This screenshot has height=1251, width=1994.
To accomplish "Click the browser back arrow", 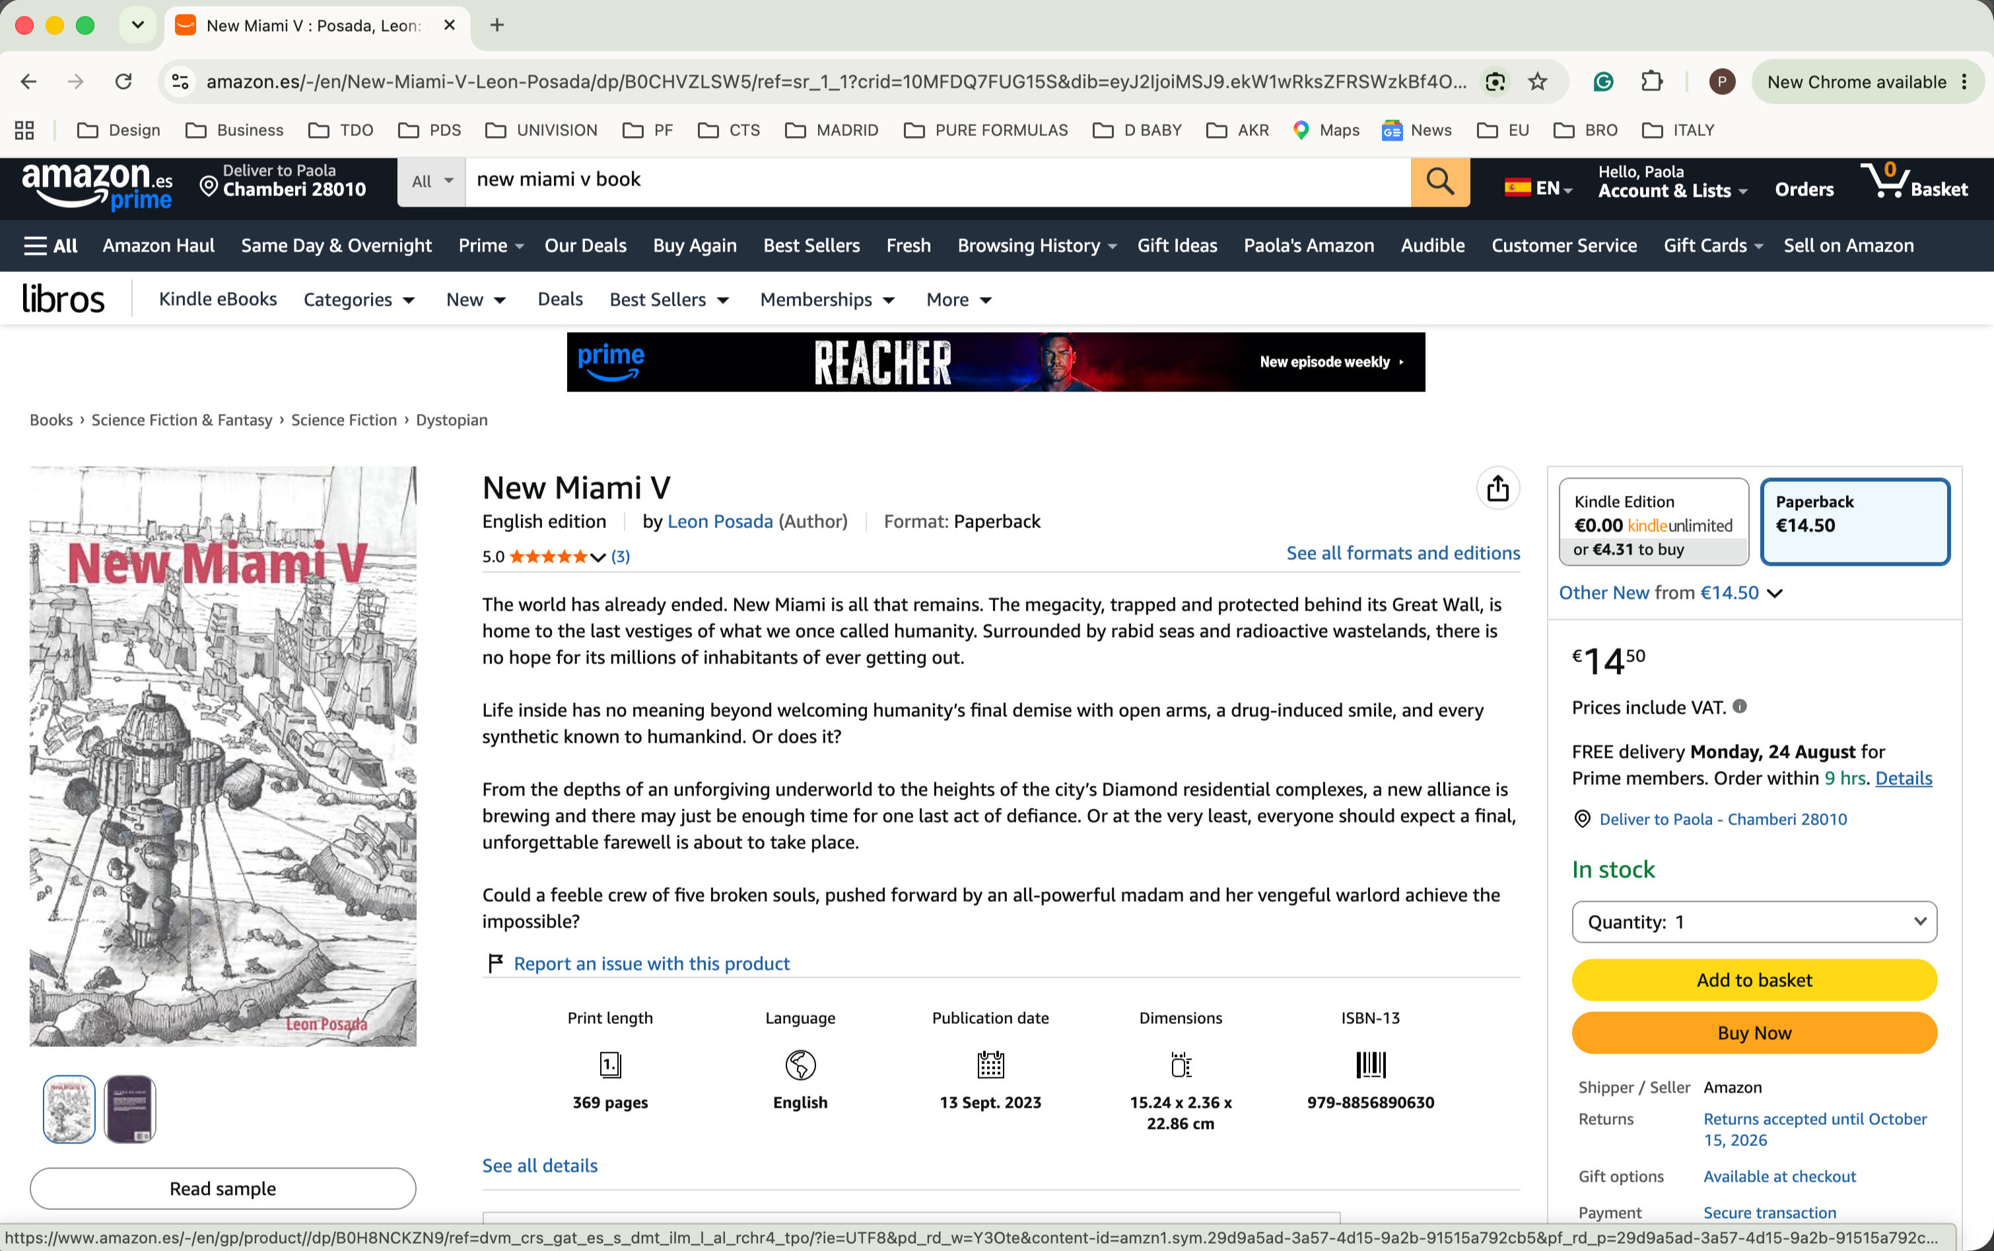I will (29, 81).
